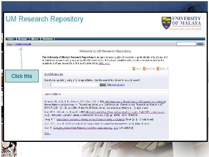Image resolution: width=209 pixels, height=157 pixels.
Task: Open the Chinese minority in Malaysia paper link
Action: point(91,119)
